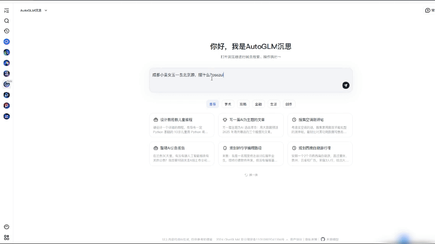Open the 开源模型 footer link
This screenshot has width=435, height=244.
[x=332, y=240]
